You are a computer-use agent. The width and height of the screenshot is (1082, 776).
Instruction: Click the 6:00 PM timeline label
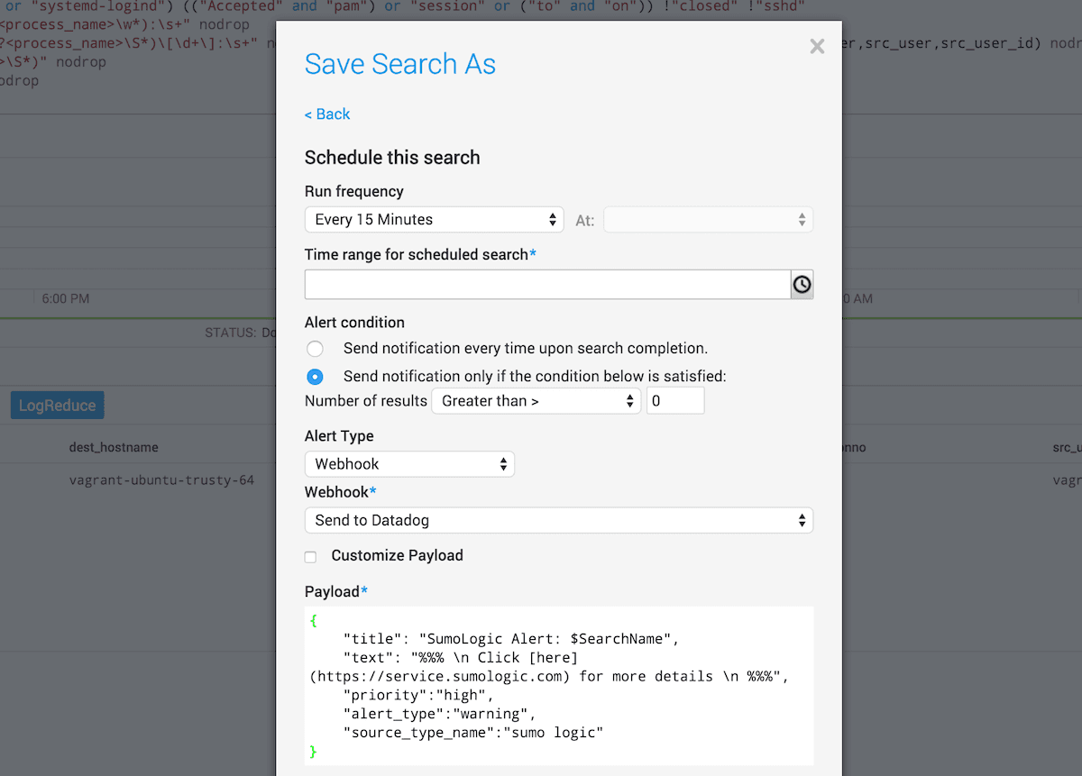66,298
